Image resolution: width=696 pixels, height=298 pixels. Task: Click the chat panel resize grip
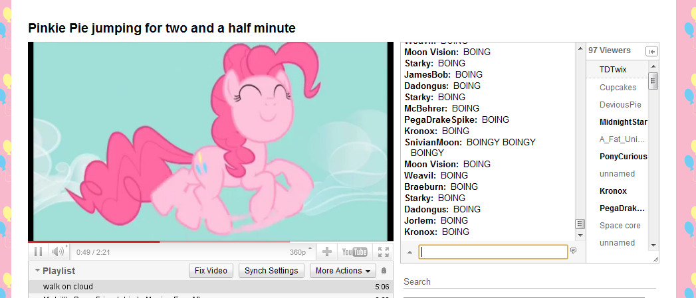tap(655, 259)
